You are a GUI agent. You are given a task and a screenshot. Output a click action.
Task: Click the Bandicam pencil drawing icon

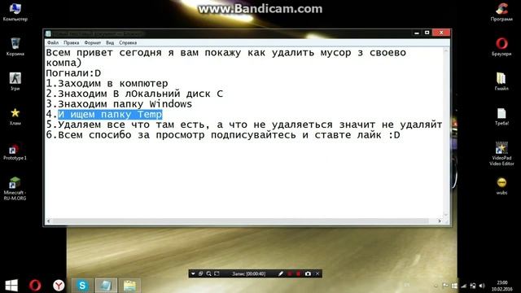(281, 273)
